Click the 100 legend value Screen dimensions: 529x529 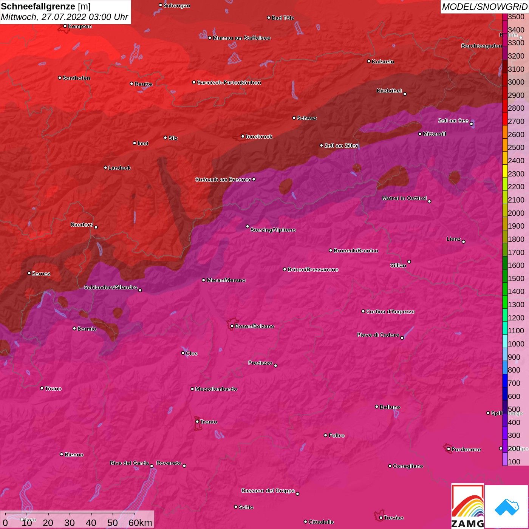click(514, 462)
